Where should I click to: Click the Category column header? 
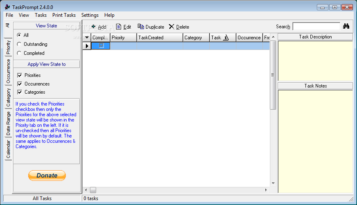(196, 38)
